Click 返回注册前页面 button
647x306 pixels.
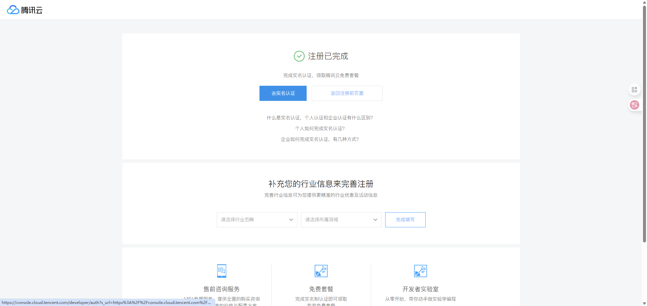point(347,93)
